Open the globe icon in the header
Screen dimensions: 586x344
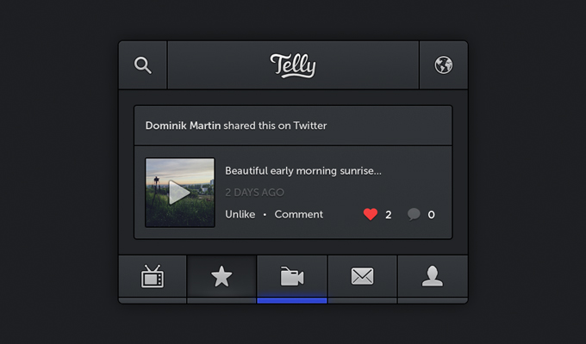(x=444, y=65)
